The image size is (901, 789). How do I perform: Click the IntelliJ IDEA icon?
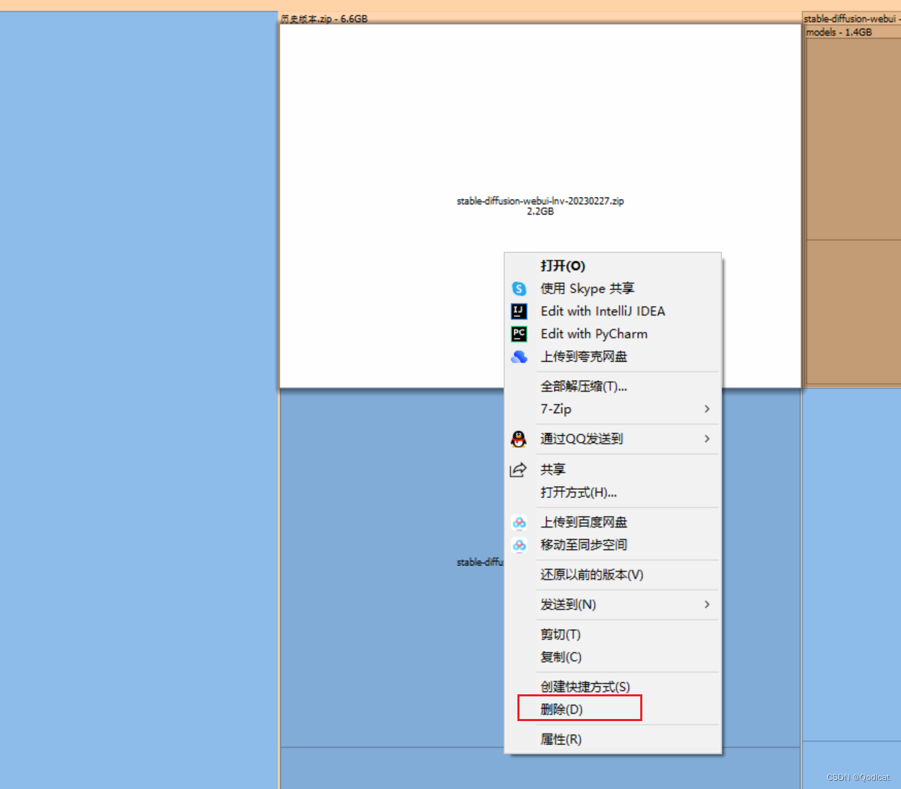pos(519,311)
